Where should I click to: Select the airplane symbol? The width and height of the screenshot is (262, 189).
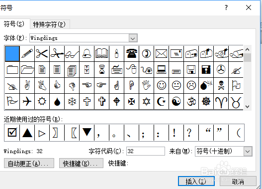[x=27, y=101]
